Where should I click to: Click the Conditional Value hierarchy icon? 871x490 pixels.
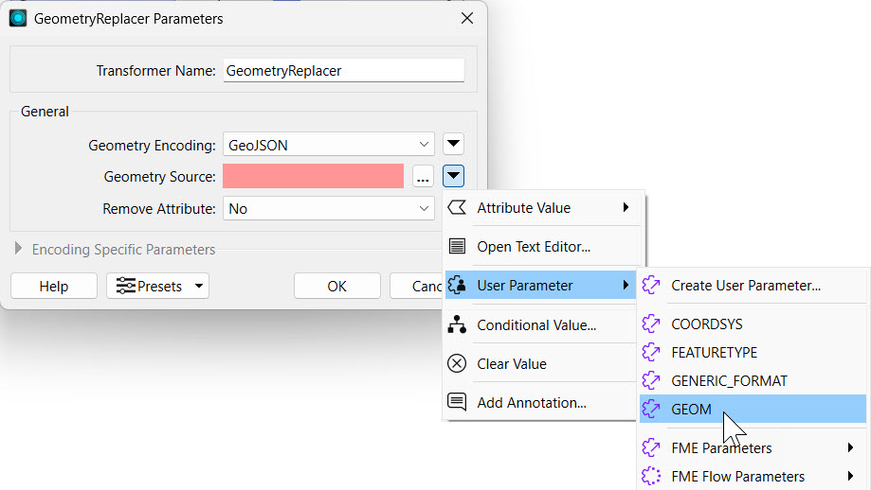[x=457, y=325]
